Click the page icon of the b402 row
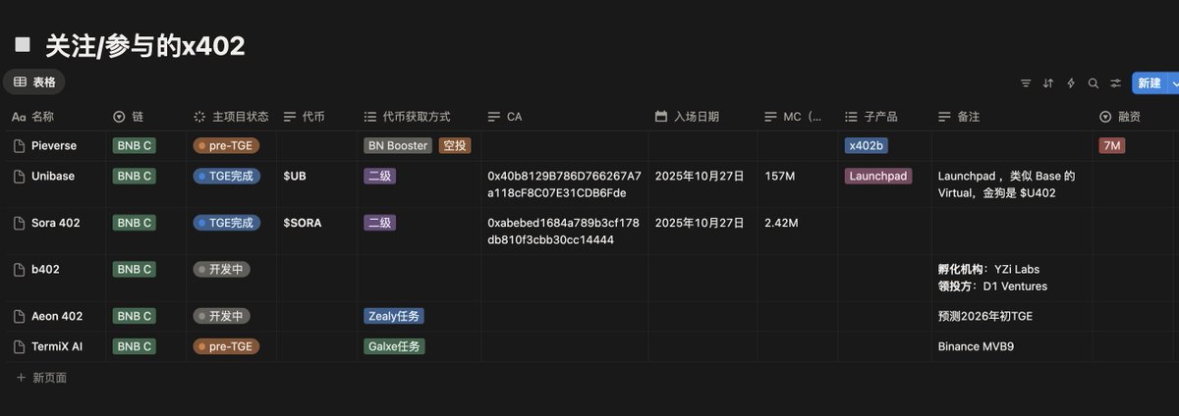 click(x=19, y=269)
